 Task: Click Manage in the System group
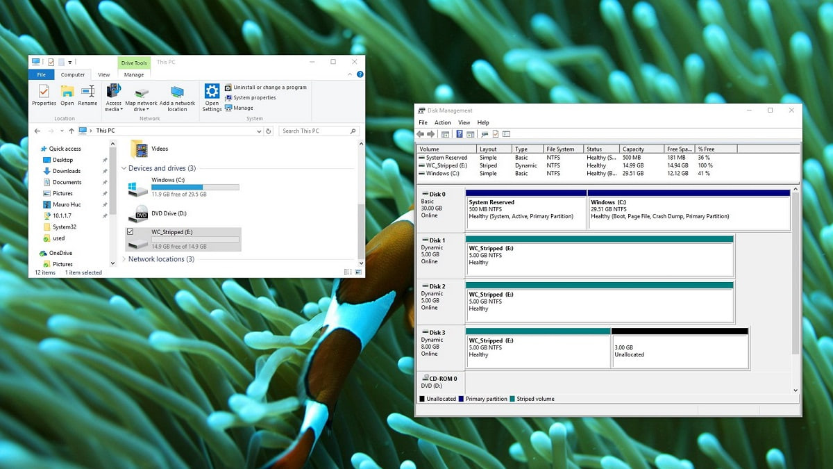coord(239,108)
